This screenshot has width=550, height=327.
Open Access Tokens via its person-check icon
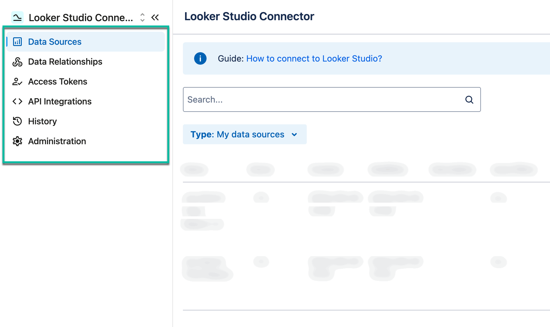coord(17,81)
